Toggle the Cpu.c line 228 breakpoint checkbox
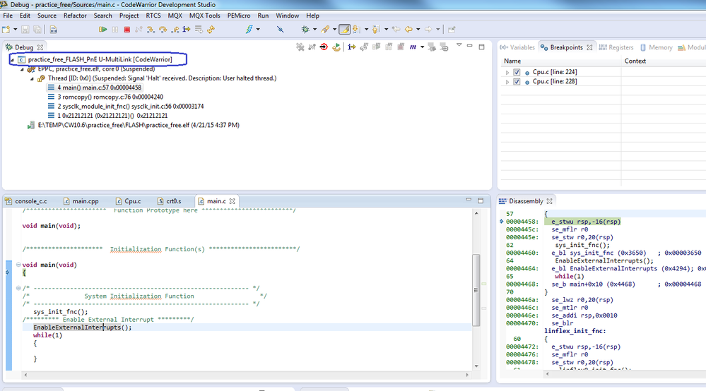This screenshot has width=706, height=391. tap(517, 82)
